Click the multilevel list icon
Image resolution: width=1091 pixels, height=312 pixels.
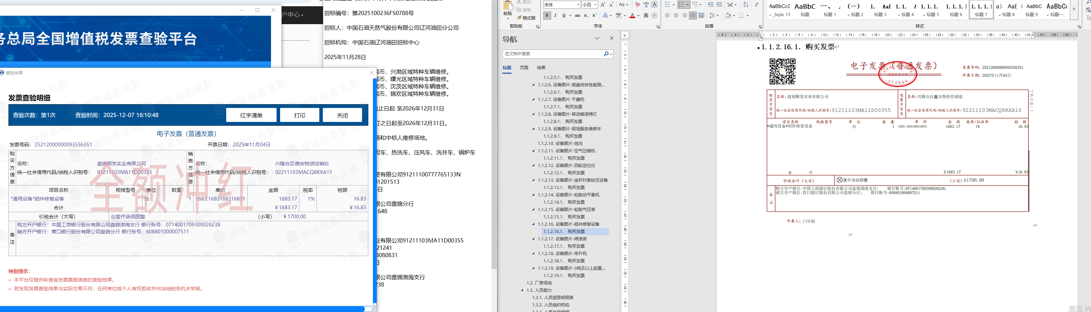695,5
